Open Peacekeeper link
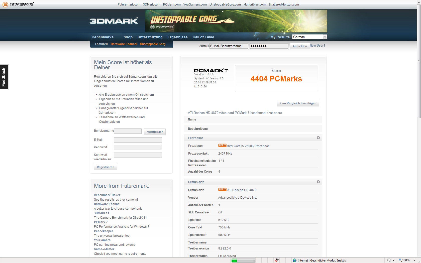421x263 pixels. [103, 231]
